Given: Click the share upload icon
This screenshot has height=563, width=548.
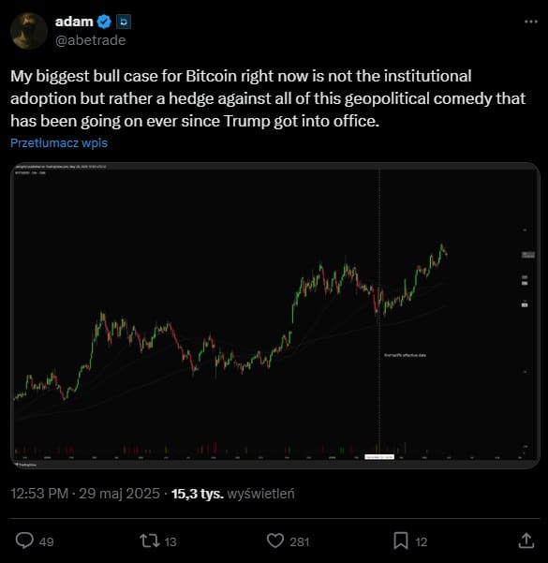Looking at the screenshot, I should tap(526, 541).
